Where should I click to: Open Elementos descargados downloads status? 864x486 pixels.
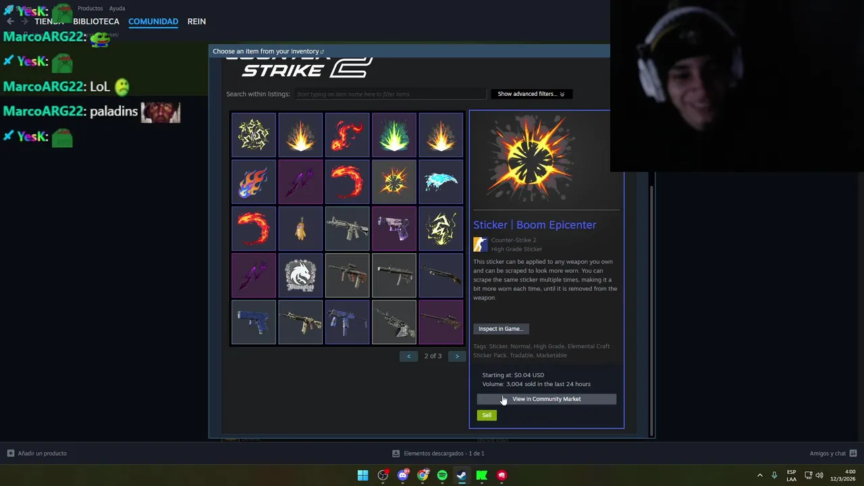pos(439,454)
